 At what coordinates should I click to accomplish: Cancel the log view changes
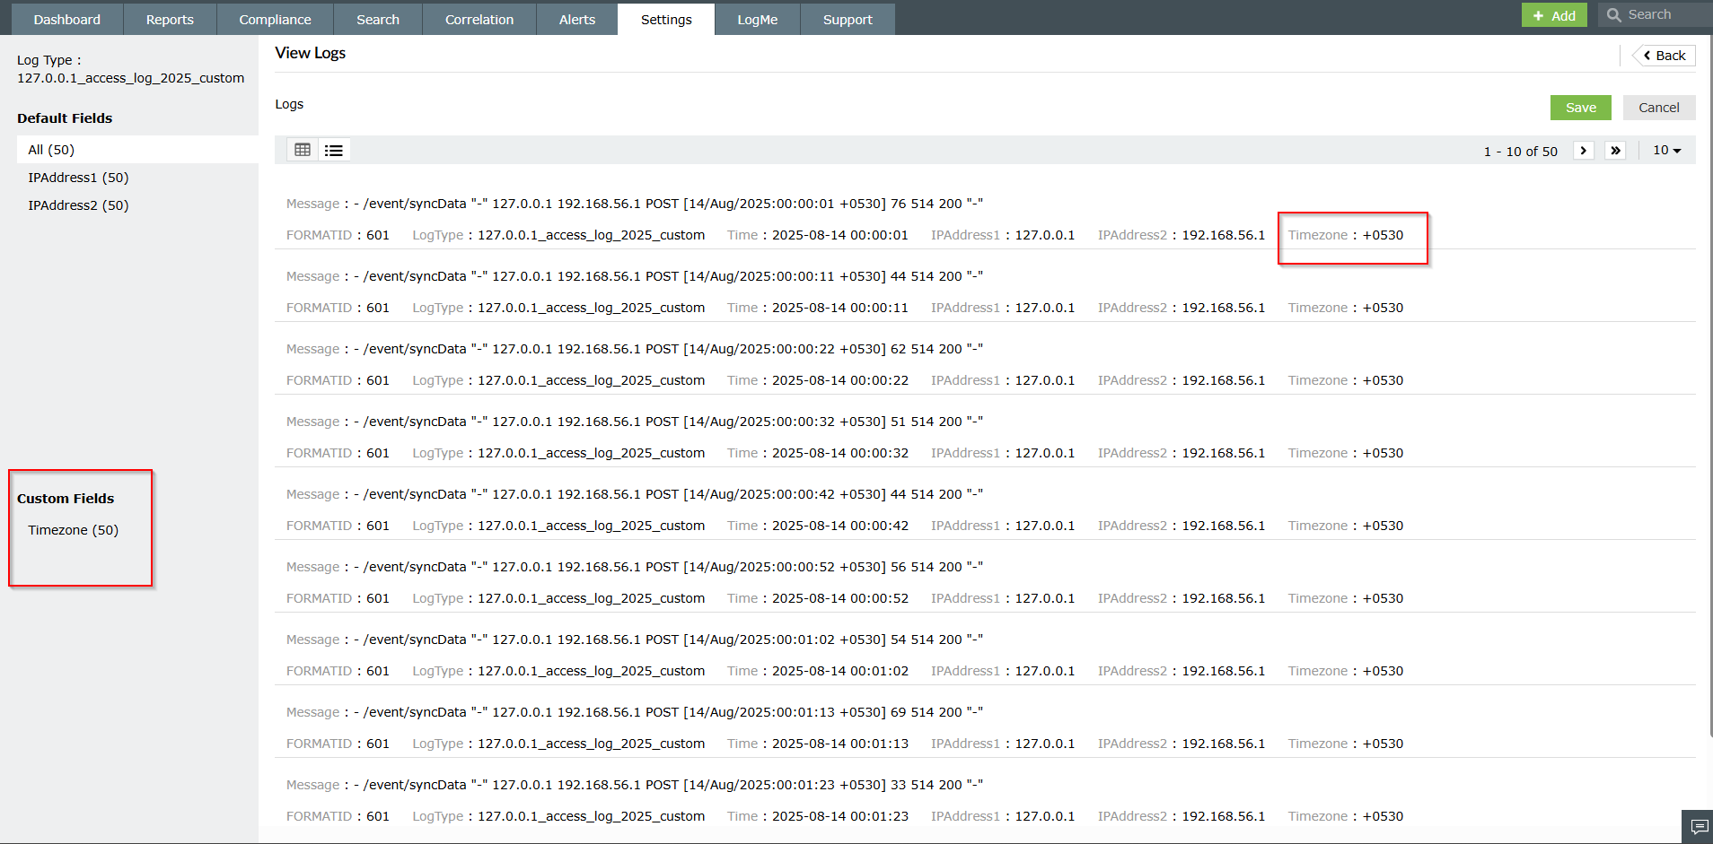1659,108
